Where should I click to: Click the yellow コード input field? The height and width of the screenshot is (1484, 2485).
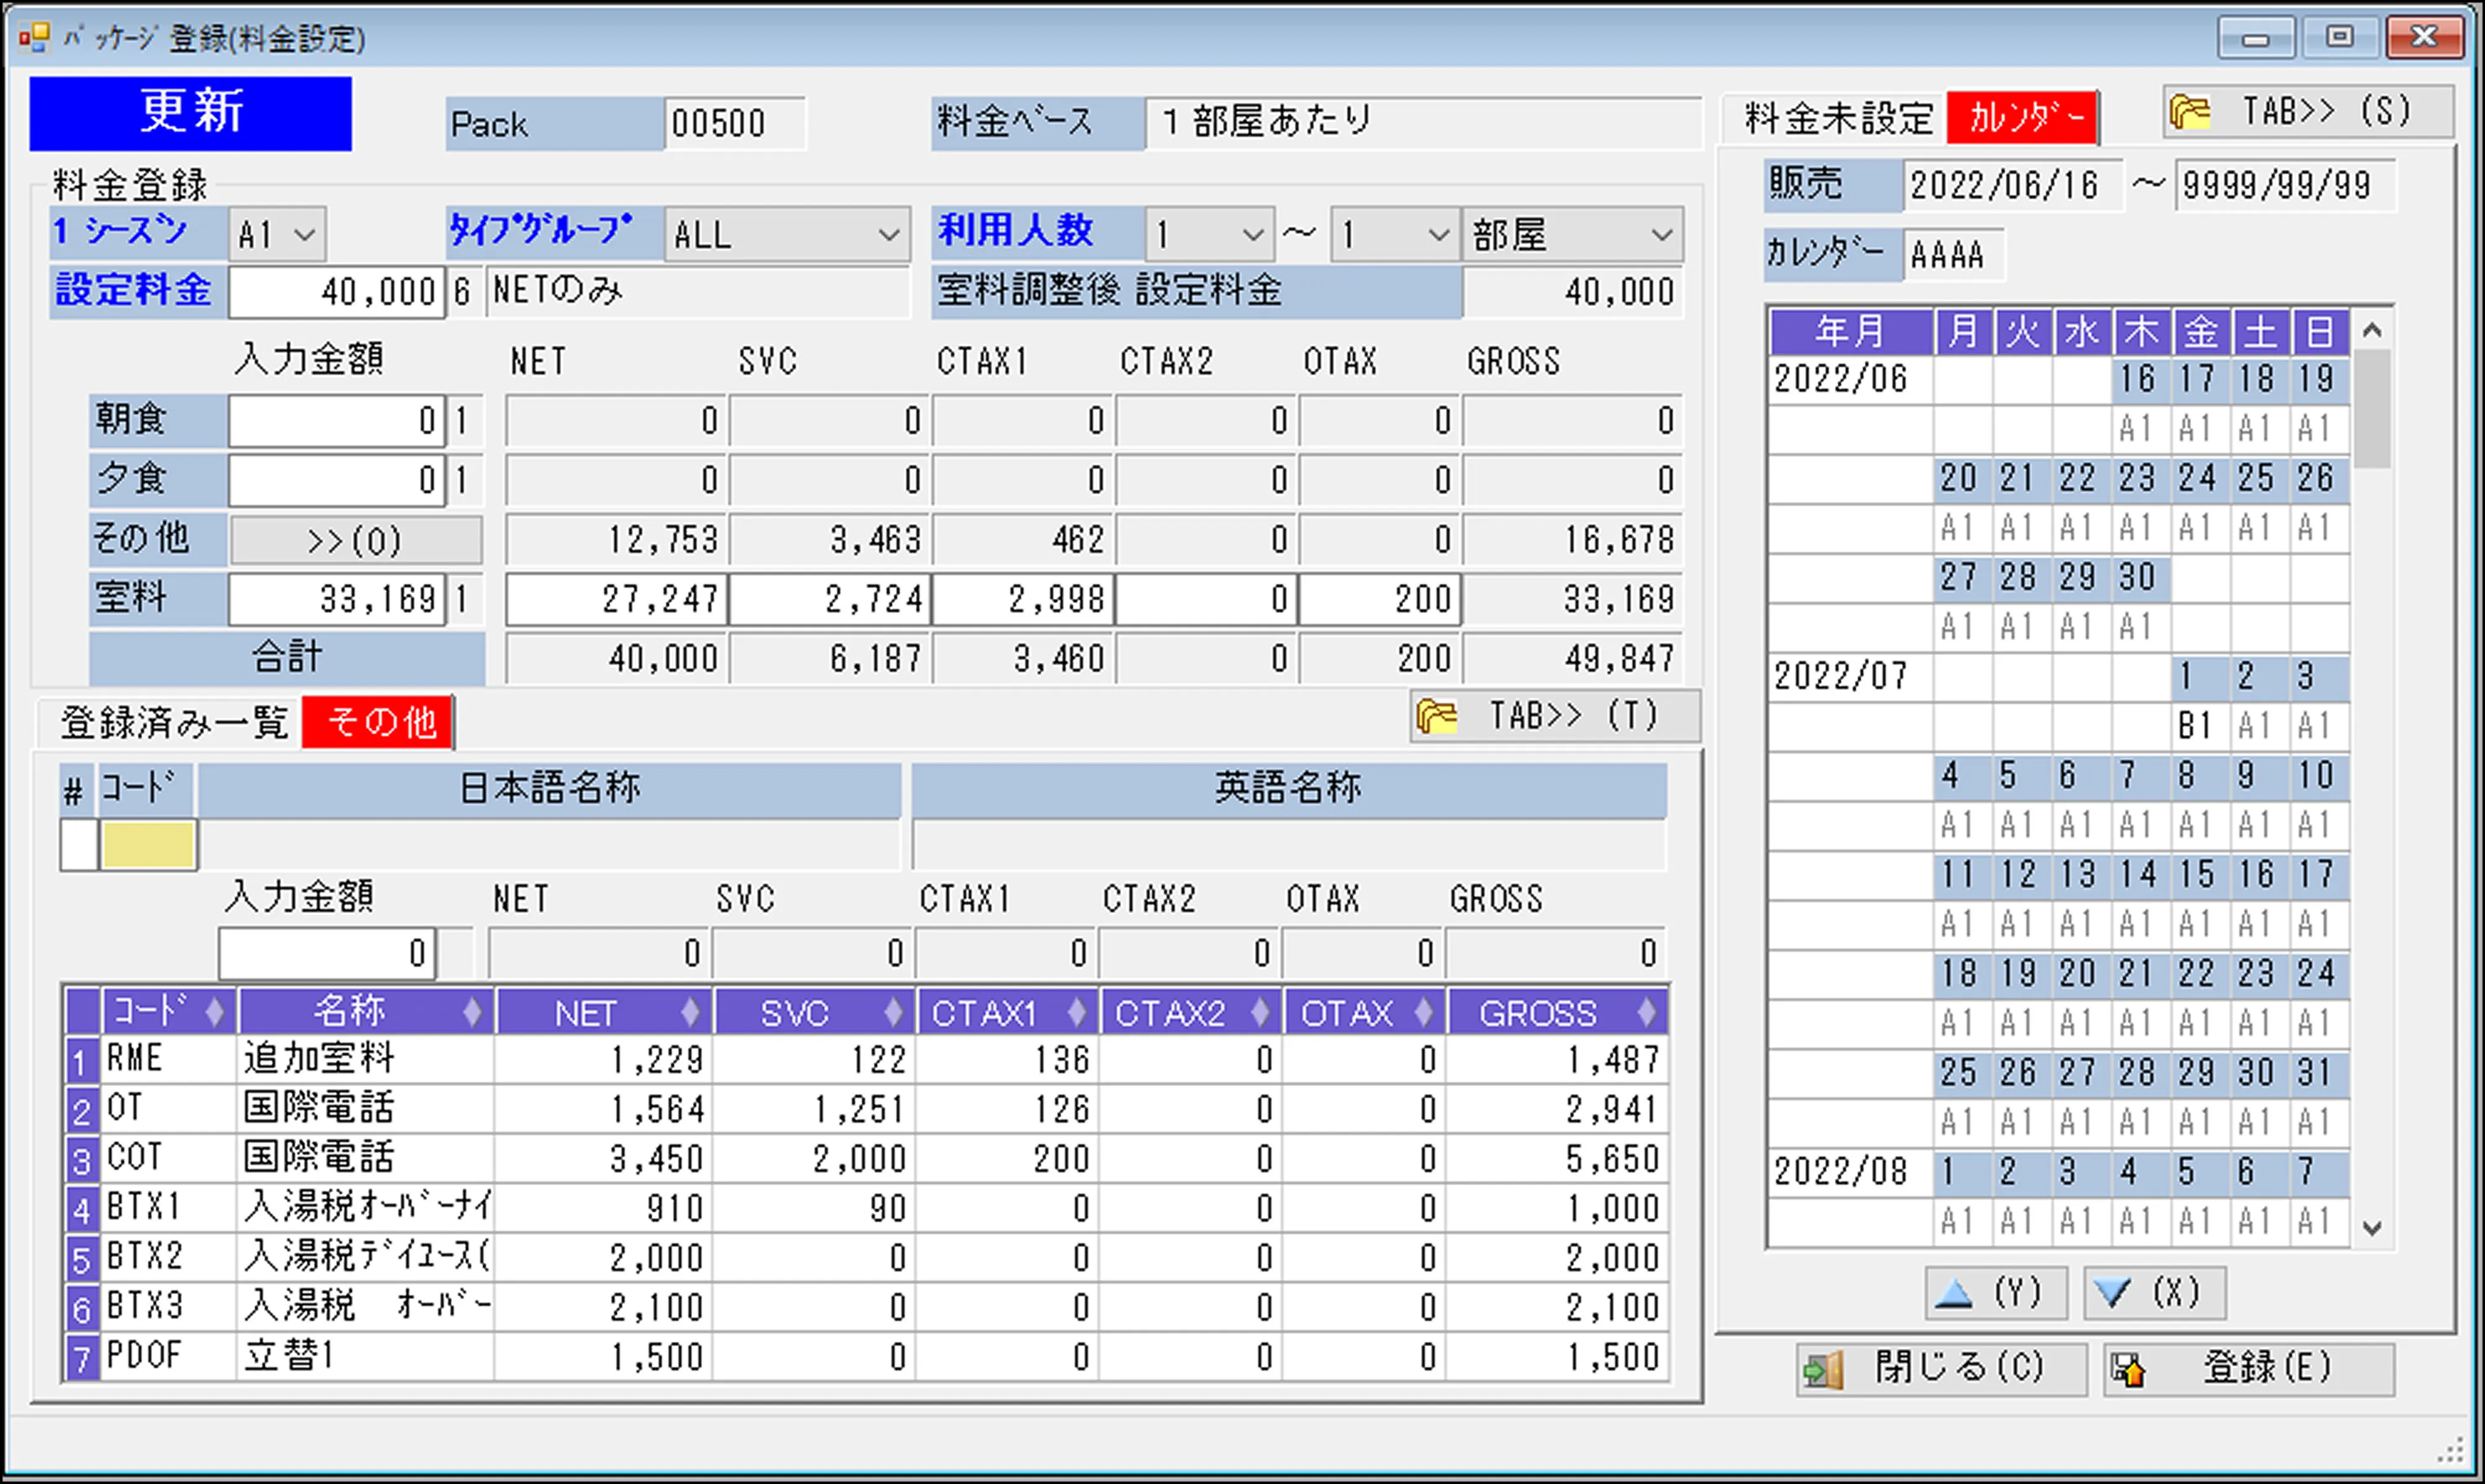(148, 845)
